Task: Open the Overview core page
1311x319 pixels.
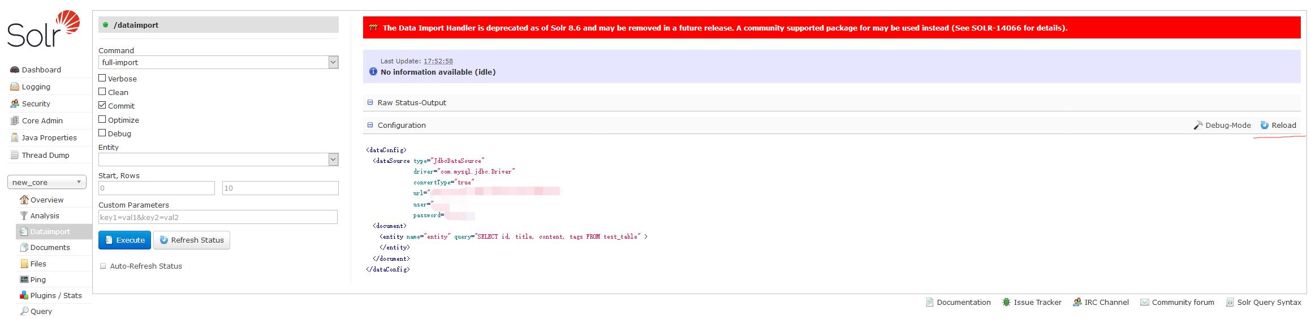Action: point(47,200)
